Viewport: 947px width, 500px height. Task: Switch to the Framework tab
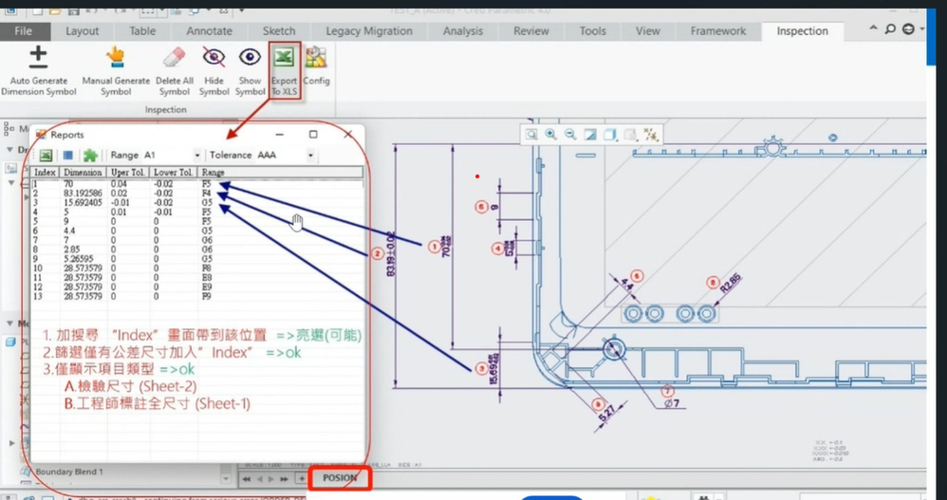coord(718,31)
